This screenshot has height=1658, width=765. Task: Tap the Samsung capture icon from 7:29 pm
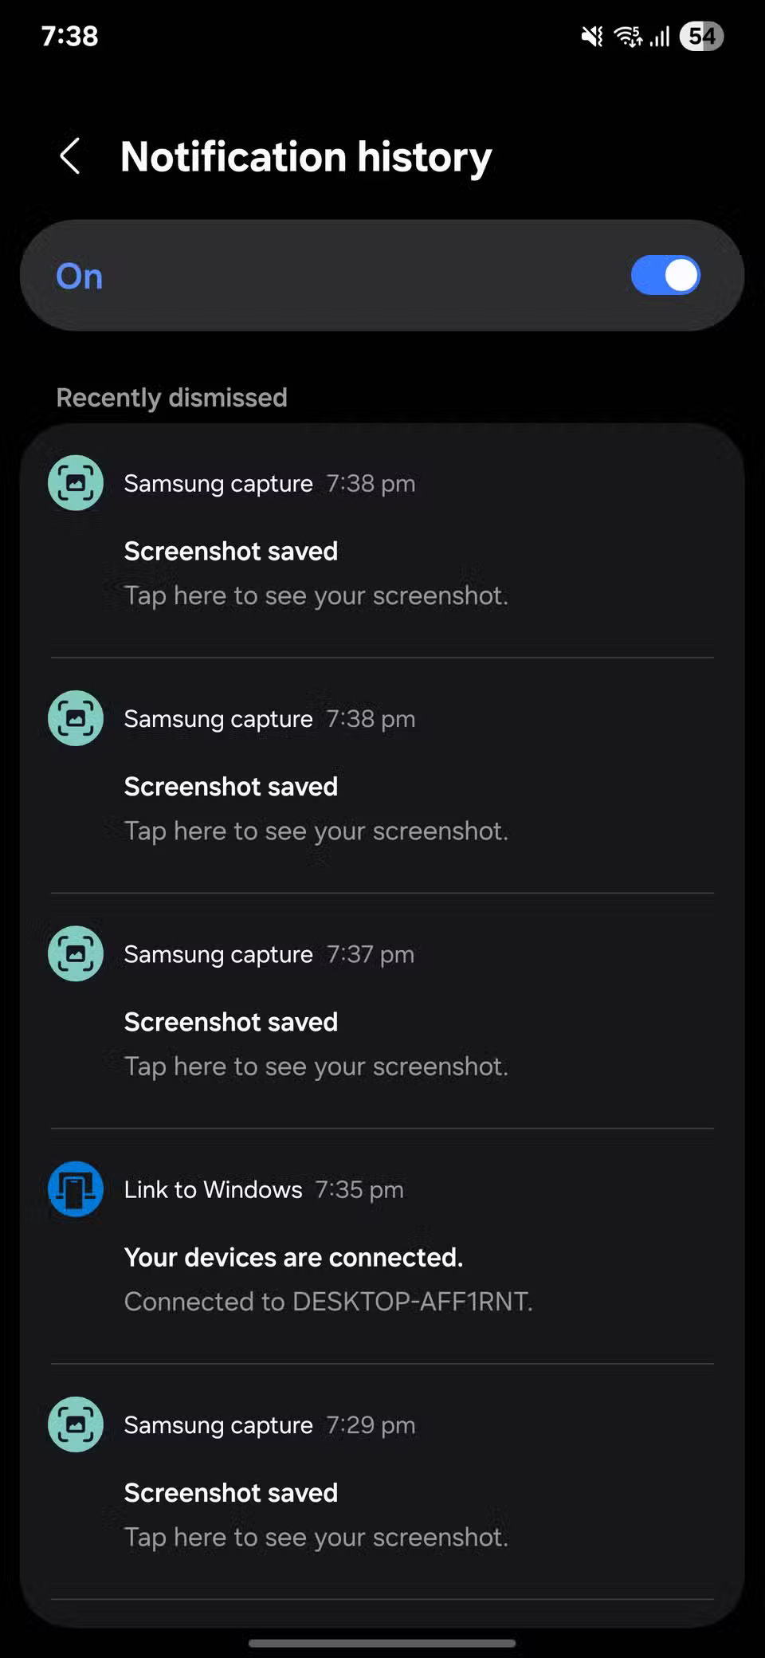[x=75, y=1424]
